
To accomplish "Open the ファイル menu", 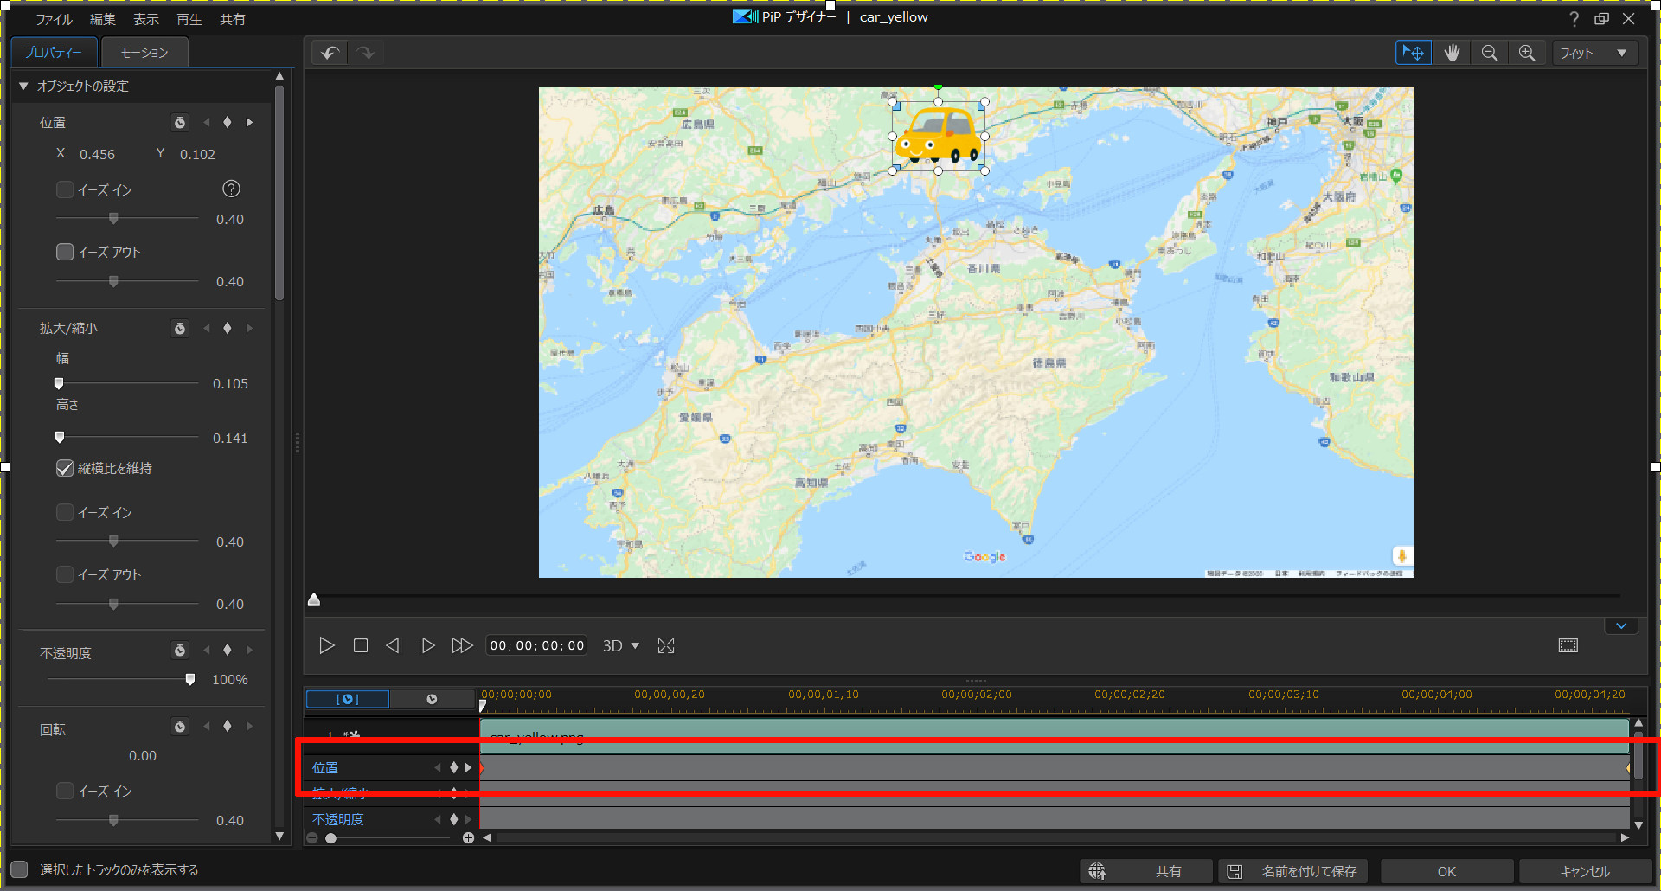I will (x=54, y=19).
